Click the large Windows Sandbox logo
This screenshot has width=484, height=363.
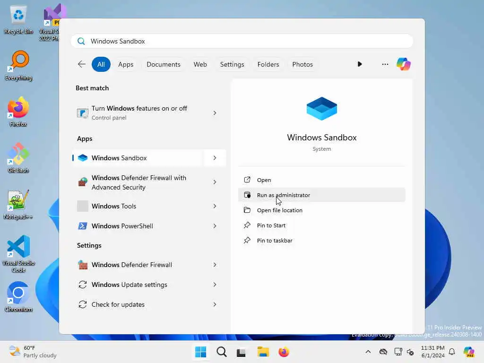point(321,109)
